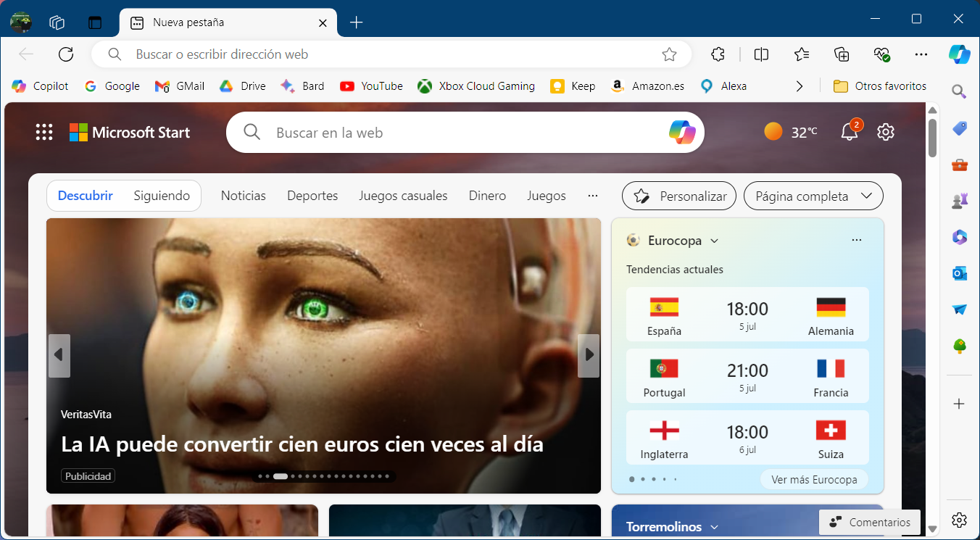Click Ver más Eurocopa link
The image size is (980, 540).
coord(813,479)
